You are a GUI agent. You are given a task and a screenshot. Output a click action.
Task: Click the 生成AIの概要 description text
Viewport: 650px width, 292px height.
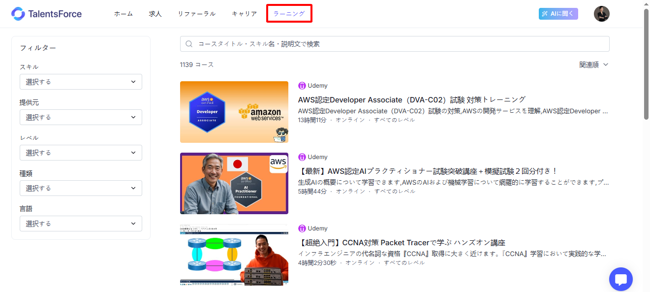[453, 182]
